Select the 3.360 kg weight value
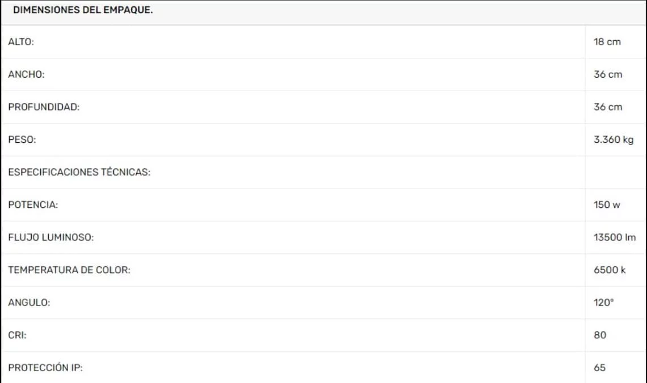This screenshot has width=647, height=383. pyautogui.click(x=614, y=139)
